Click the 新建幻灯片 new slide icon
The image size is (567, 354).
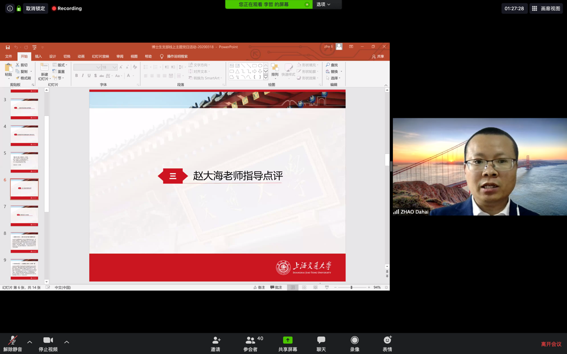pos(44,67)
